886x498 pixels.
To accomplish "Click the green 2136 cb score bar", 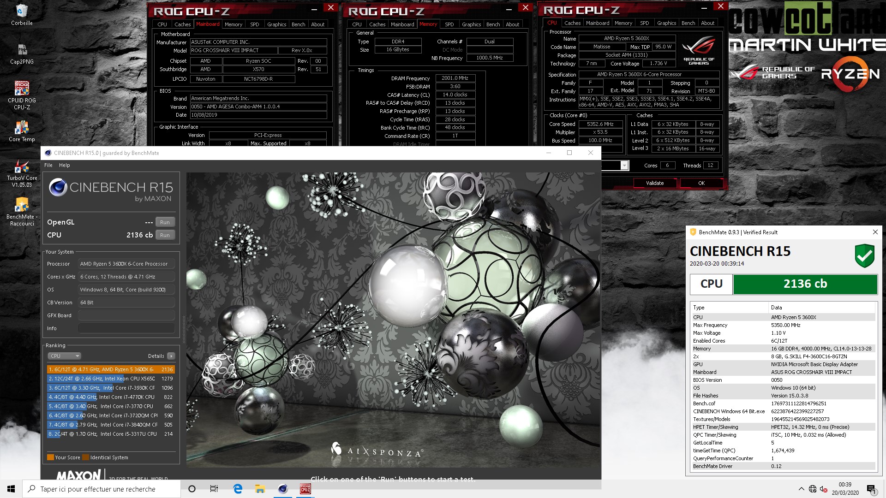I will pyautogui.click(x=805, y=284).
